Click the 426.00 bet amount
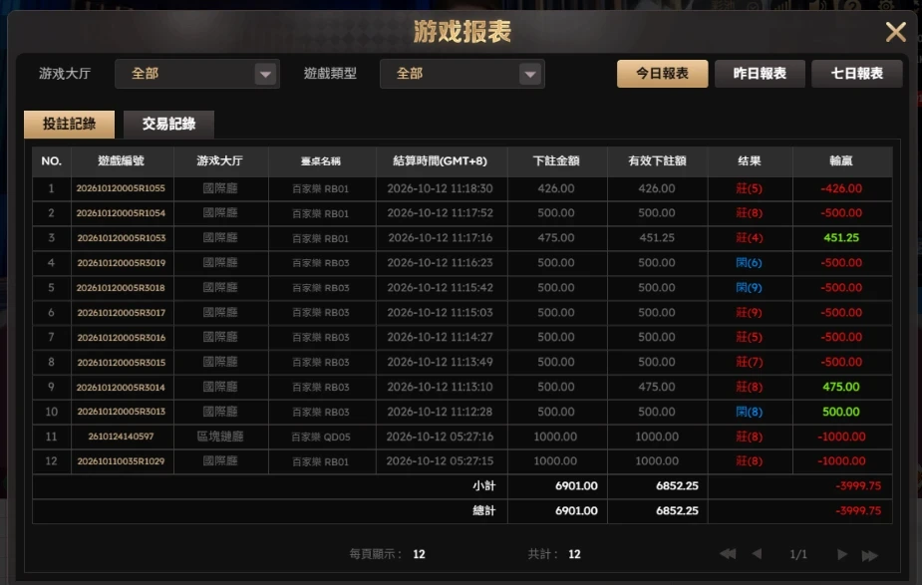Viewport: 922px width, 585px height. (556, 188)
